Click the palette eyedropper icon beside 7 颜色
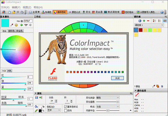 point(154,86)
